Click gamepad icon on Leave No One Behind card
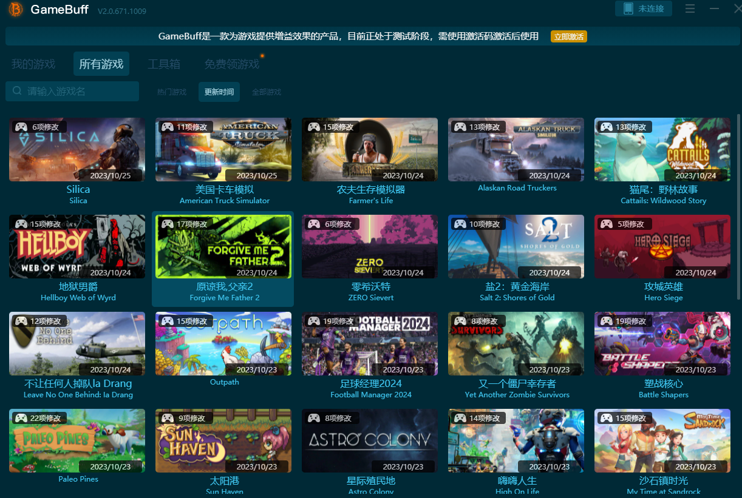Screen dimensions: 742x498 21,321
